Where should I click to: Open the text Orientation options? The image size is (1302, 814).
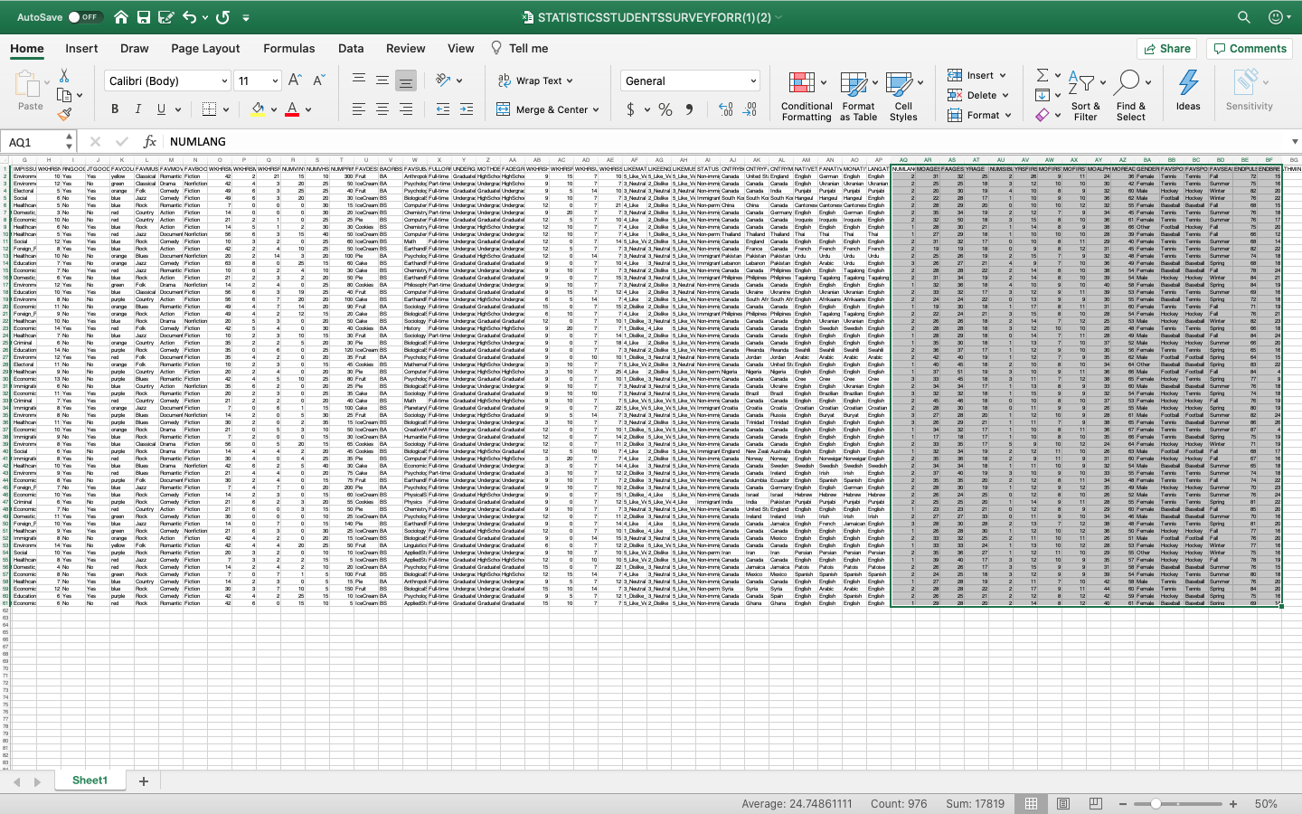coord(443,80)
